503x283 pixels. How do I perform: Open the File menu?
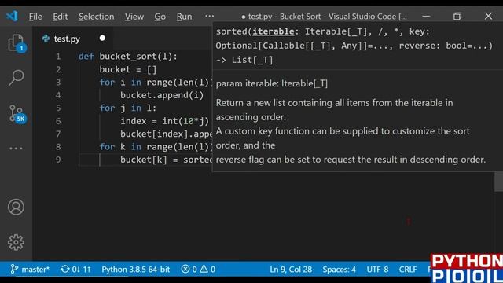35,17
